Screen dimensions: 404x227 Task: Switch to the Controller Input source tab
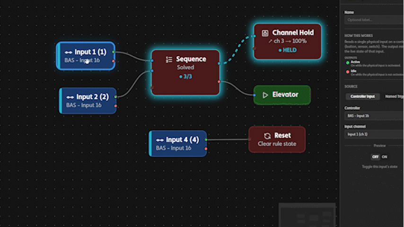(x=362, y=96)
